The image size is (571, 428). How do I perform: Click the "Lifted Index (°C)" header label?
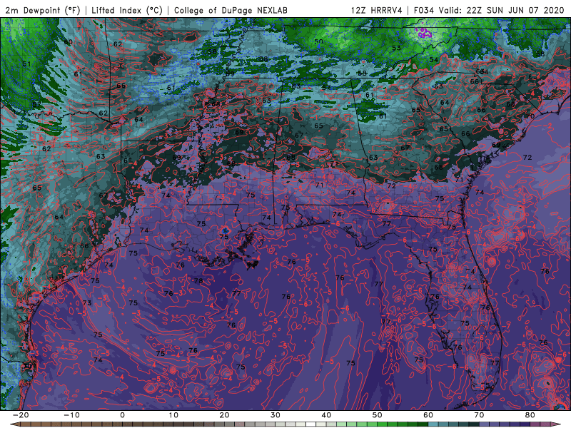(x=127, y=10)
